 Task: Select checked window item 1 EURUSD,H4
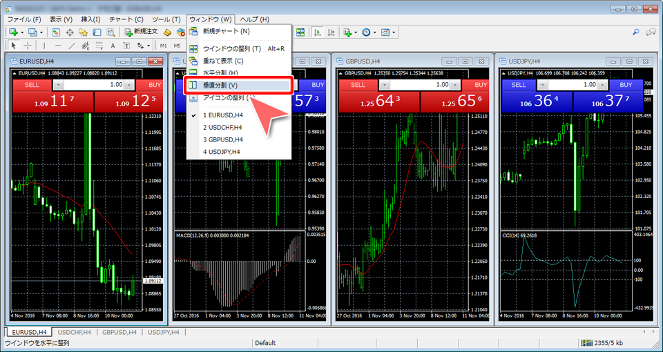point(223,115)
